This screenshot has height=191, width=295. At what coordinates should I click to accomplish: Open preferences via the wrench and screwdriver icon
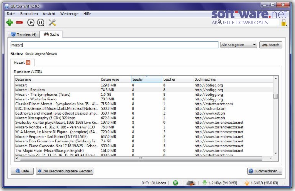(x=52, y=23)
